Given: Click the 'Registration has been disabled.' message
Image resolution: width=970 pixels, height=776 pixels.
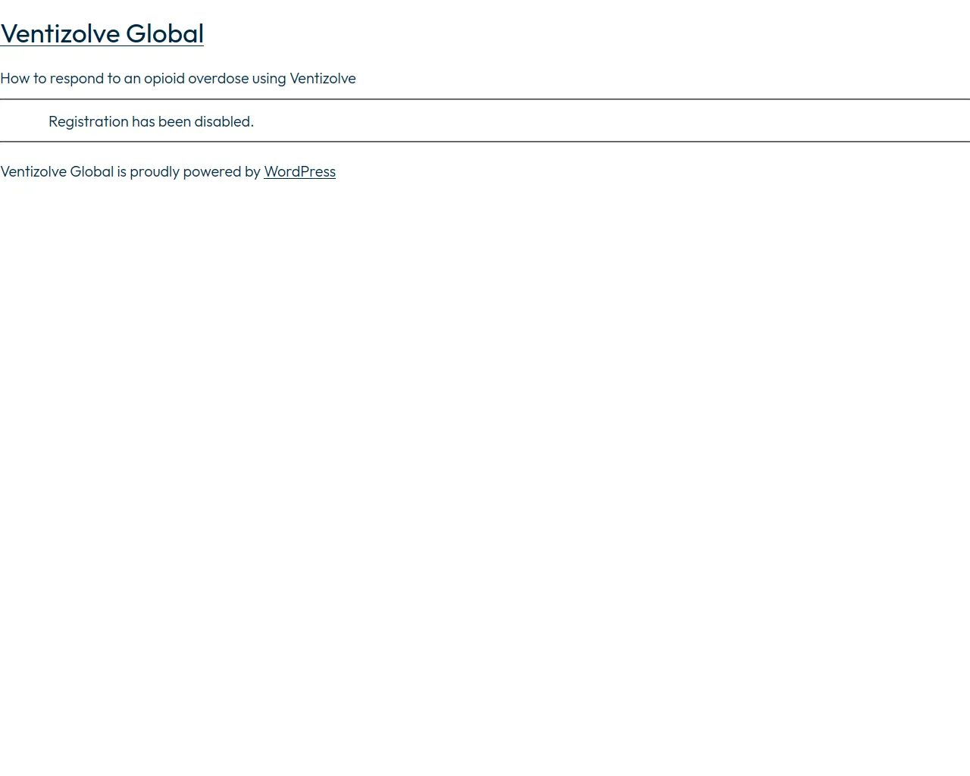Looking at the screenshot, I should pos(151,121).
